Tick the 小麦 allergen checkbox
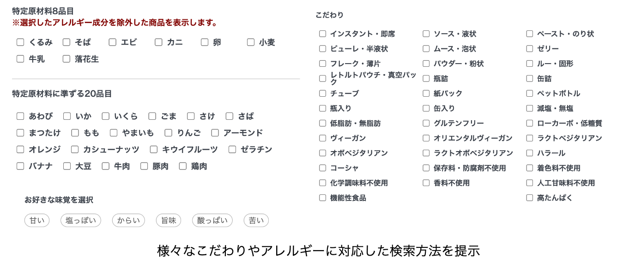 (x=251, y=42)
